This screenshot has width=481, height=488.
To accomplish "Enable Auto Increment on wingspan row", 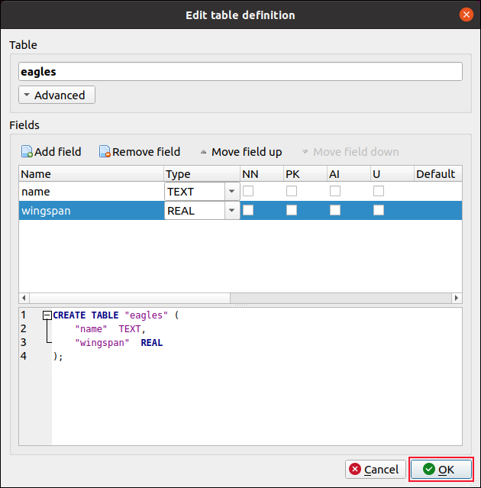I will 335,211.
